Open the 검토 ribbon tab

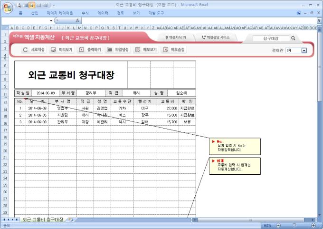[x=120, y=13]
